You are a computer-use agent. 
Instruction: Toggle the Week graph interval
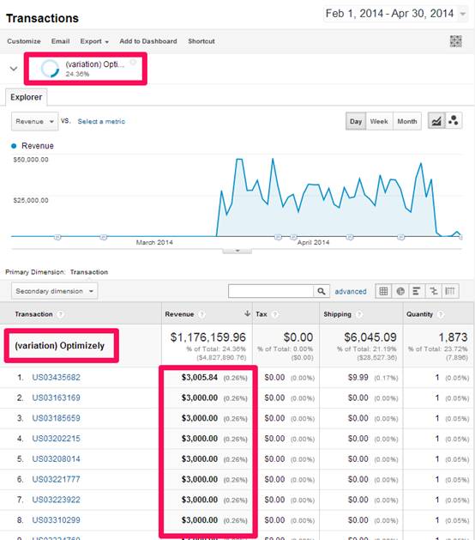(x=379, y=121)
